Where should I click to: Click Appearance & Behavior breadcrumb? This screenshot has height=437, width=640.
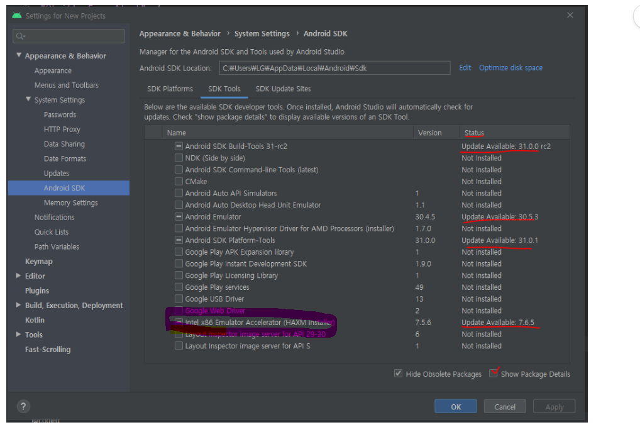click(x=180, y=33)
